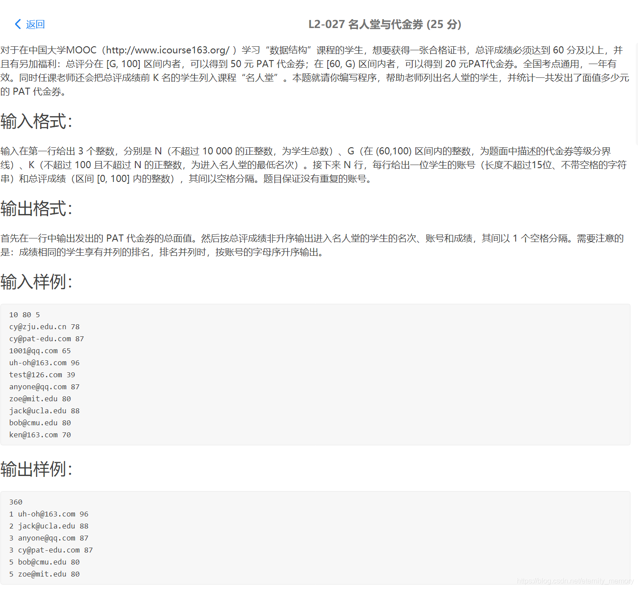Viewport: 638px width, 589px height.
Task: Click the paragraph starting 输入在第一行给出
Action: click(x=314, y=165)
